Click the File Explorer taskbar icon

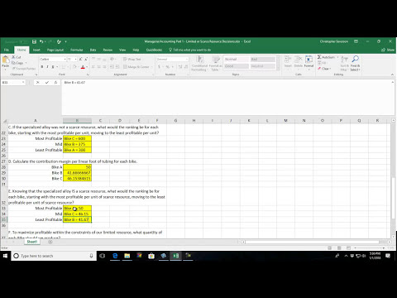[x=127, y=256]
